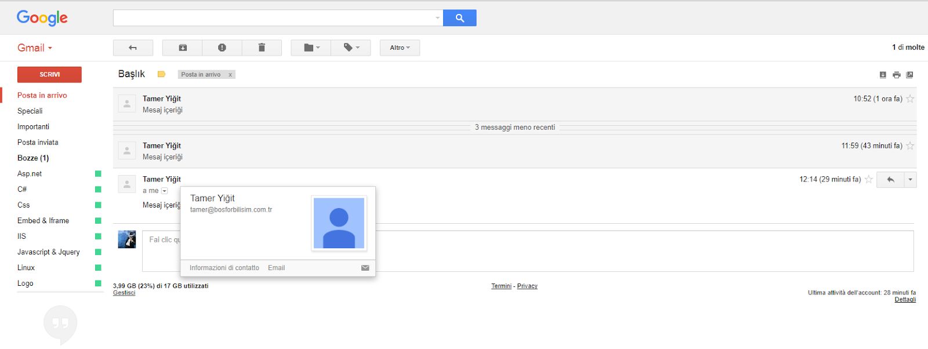Viewport: 928px width, 349px height.
Task: Click your profile photo beside reply box
Action: pos(127,239)
